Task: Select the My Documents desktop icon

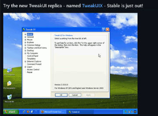Action: pos(9,85)
